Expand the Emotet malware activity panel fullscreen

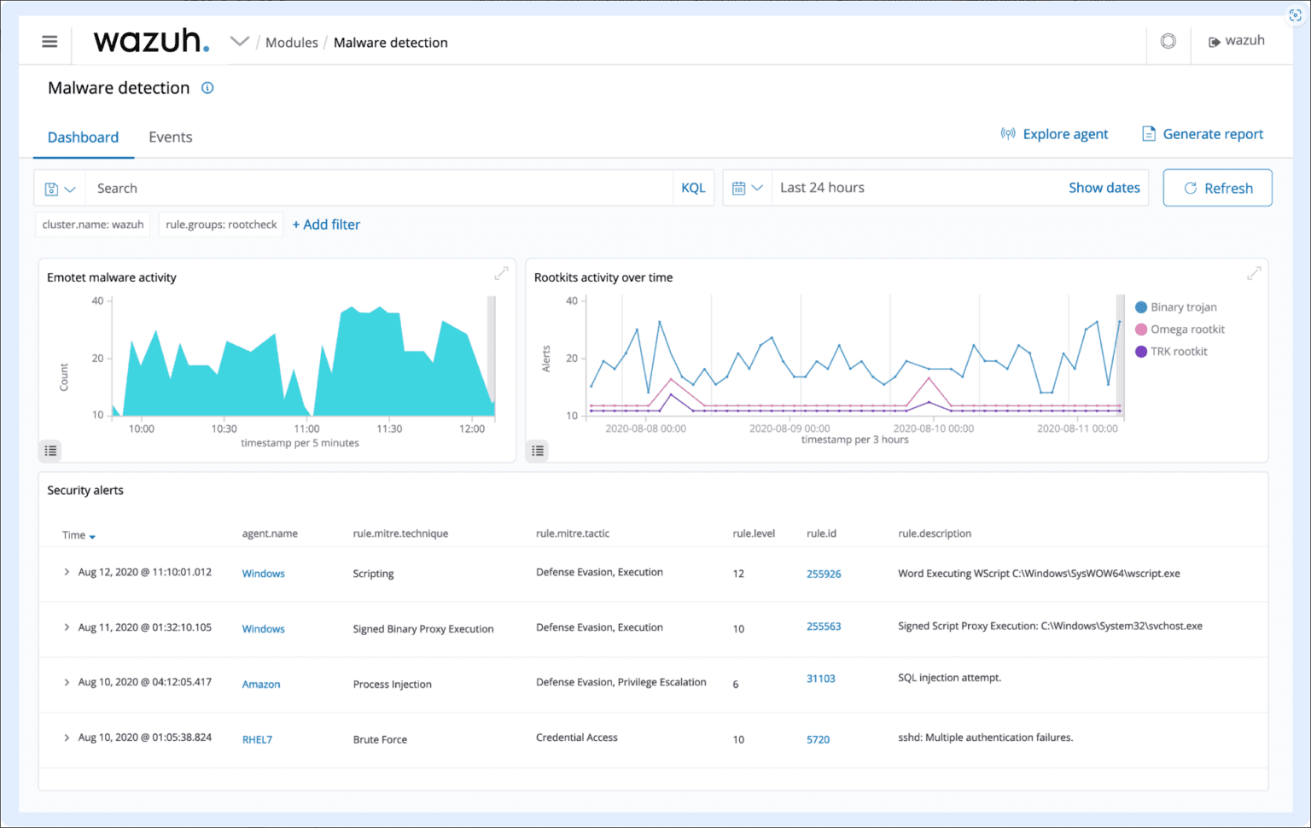(501, 273)
